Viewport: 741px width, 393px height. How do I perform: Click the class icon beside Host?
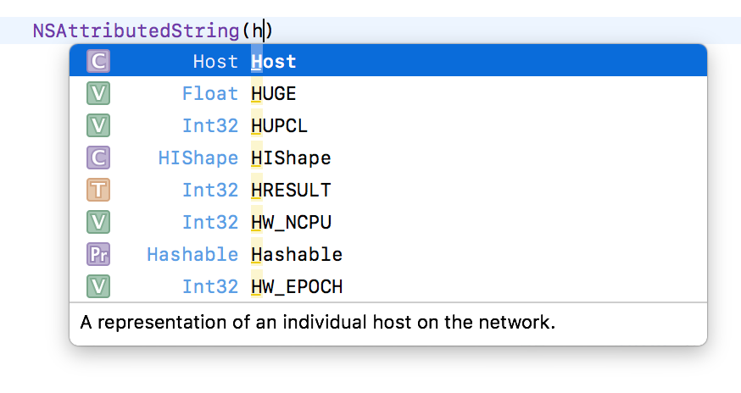(x=98, y=61)
